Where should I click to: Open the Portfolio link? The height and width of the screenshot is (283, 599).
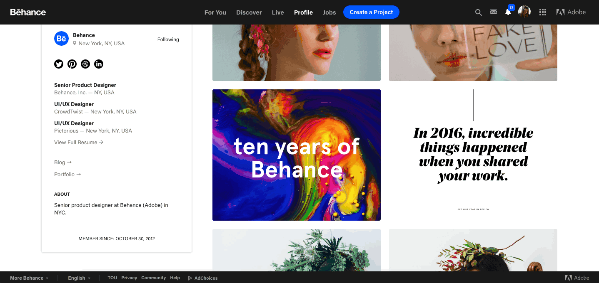pos(67,174)
